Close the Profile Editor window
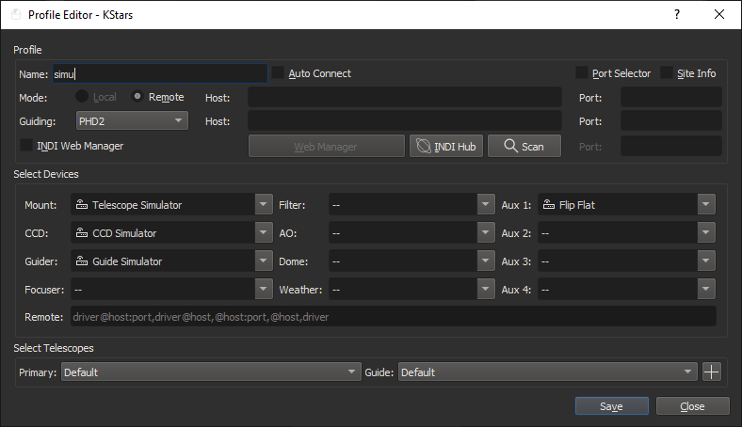 pos(719,15)
